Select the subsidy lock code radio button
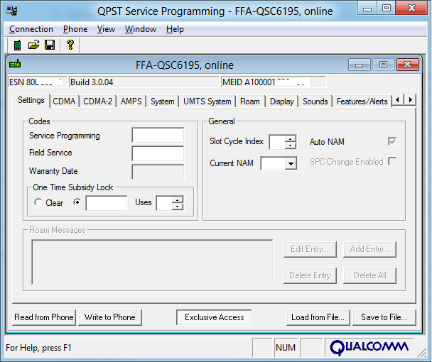This screenshot has height=362, width=432. click(77, 202)
